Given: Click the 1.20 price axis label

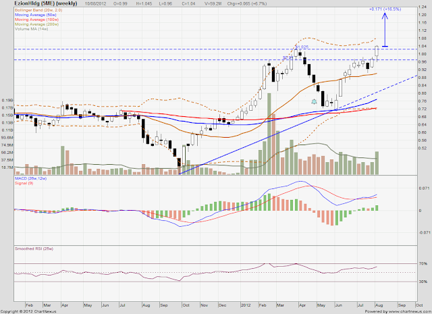Looking at the screenshot, I should tap(423, 15).
